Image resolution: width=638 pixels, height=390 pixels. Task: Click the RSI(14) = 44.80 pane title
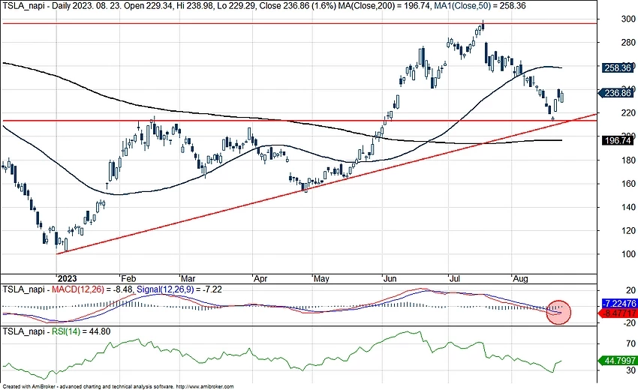pyautogui.click(x=81, y=331)
